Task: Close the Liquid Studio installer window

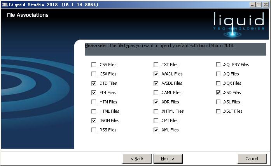Action: click(x=266, y=5)
